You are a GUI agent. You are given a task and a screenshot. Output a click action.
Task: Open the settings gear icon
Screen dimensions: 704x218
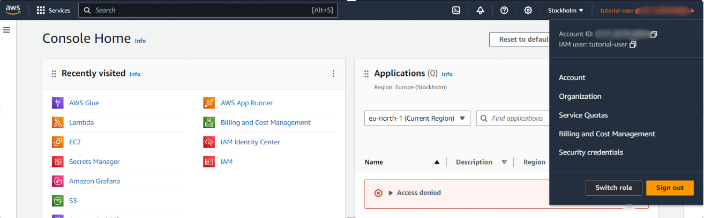(x=528, y=10)
